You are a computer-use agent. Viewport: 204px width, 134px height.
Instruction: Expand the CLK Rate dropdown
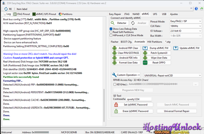tap(184, 26)
